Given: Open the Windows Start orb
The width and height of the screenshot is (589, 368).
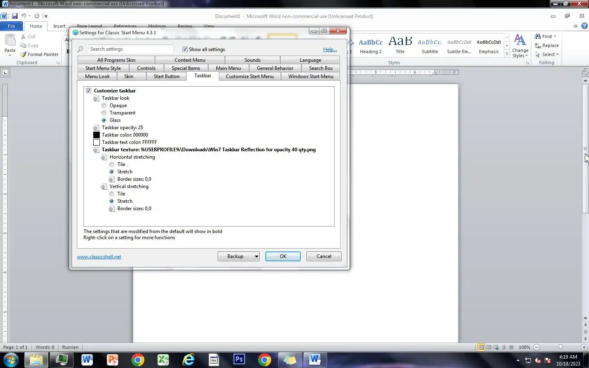Looking at the screenshot, I should point(11,360).
